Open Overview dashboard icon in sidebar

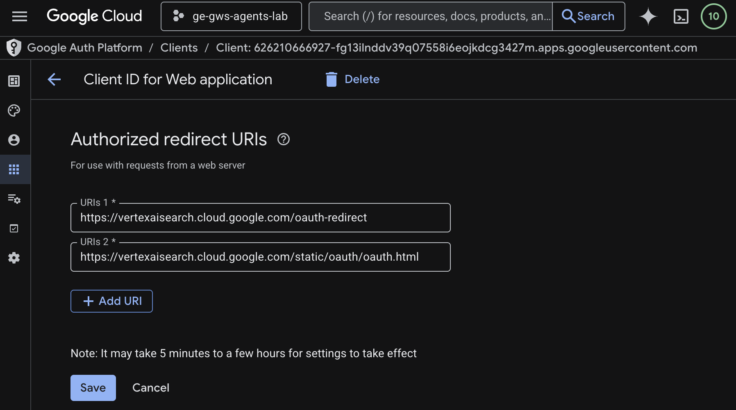[x=14, y=81]
